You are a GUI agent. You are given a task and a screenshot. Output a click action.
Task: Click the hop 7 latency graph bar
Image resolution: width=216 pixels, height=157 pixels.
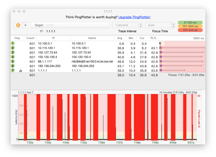coord(182,70)
